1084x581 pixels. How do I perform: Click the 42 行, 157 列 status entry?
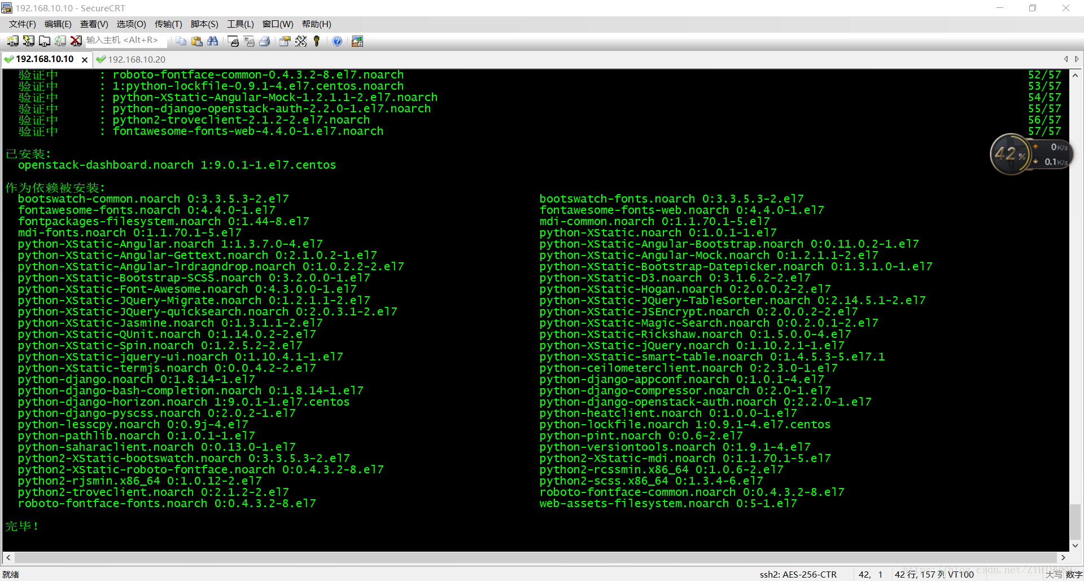[920, 574]
